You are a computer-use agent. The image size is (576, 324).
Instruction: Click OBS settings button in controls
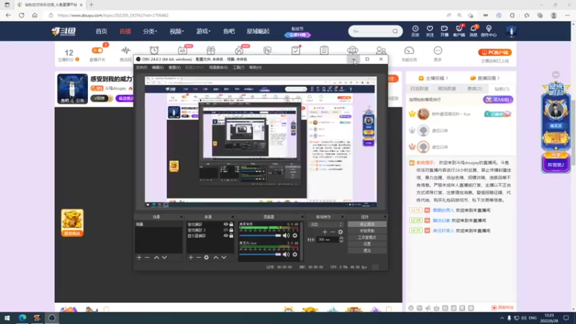367,244
